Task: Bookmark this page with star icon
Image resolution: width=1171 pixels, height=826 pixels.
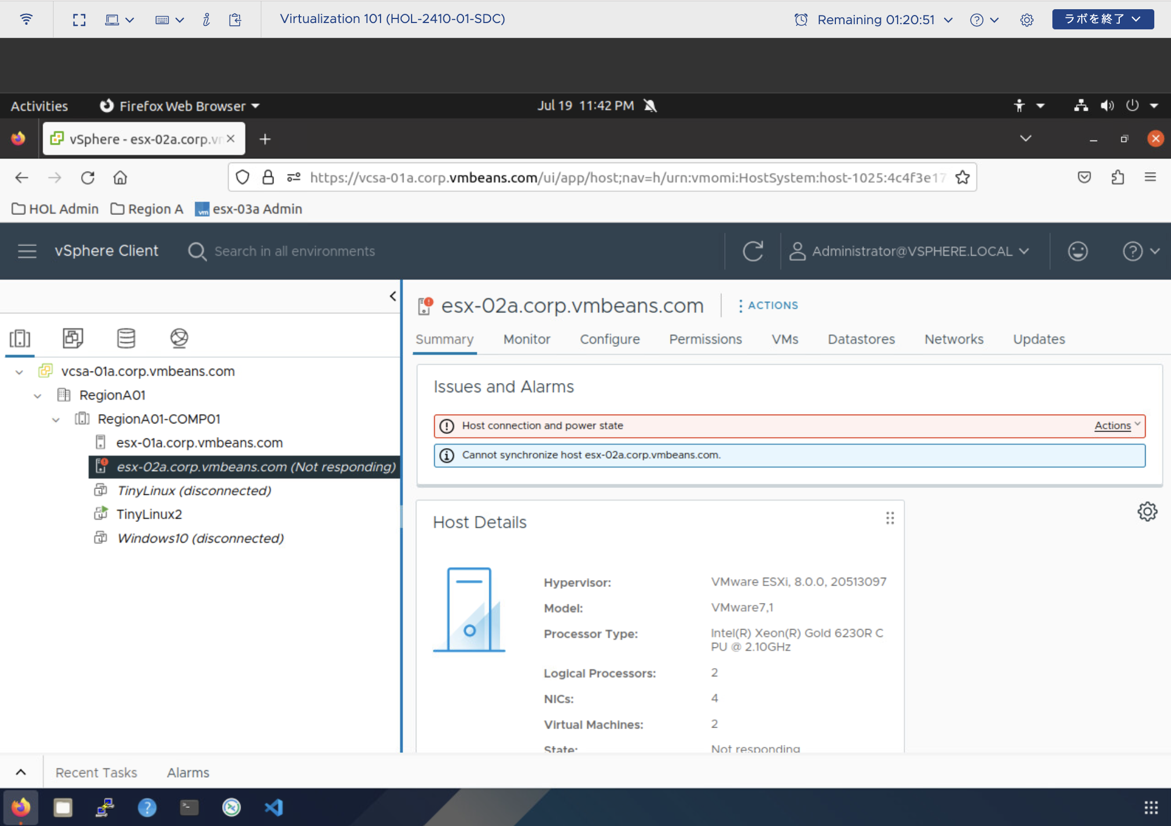Action: pos(962,177)
